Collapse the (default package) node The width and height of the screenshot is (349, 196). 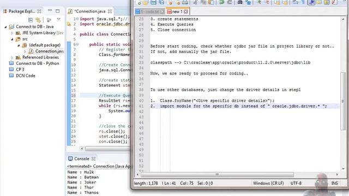[x=19, y=45]
